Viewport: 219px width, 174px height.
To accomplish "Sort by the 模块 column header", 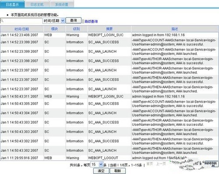I will click(x=54, y=29).
